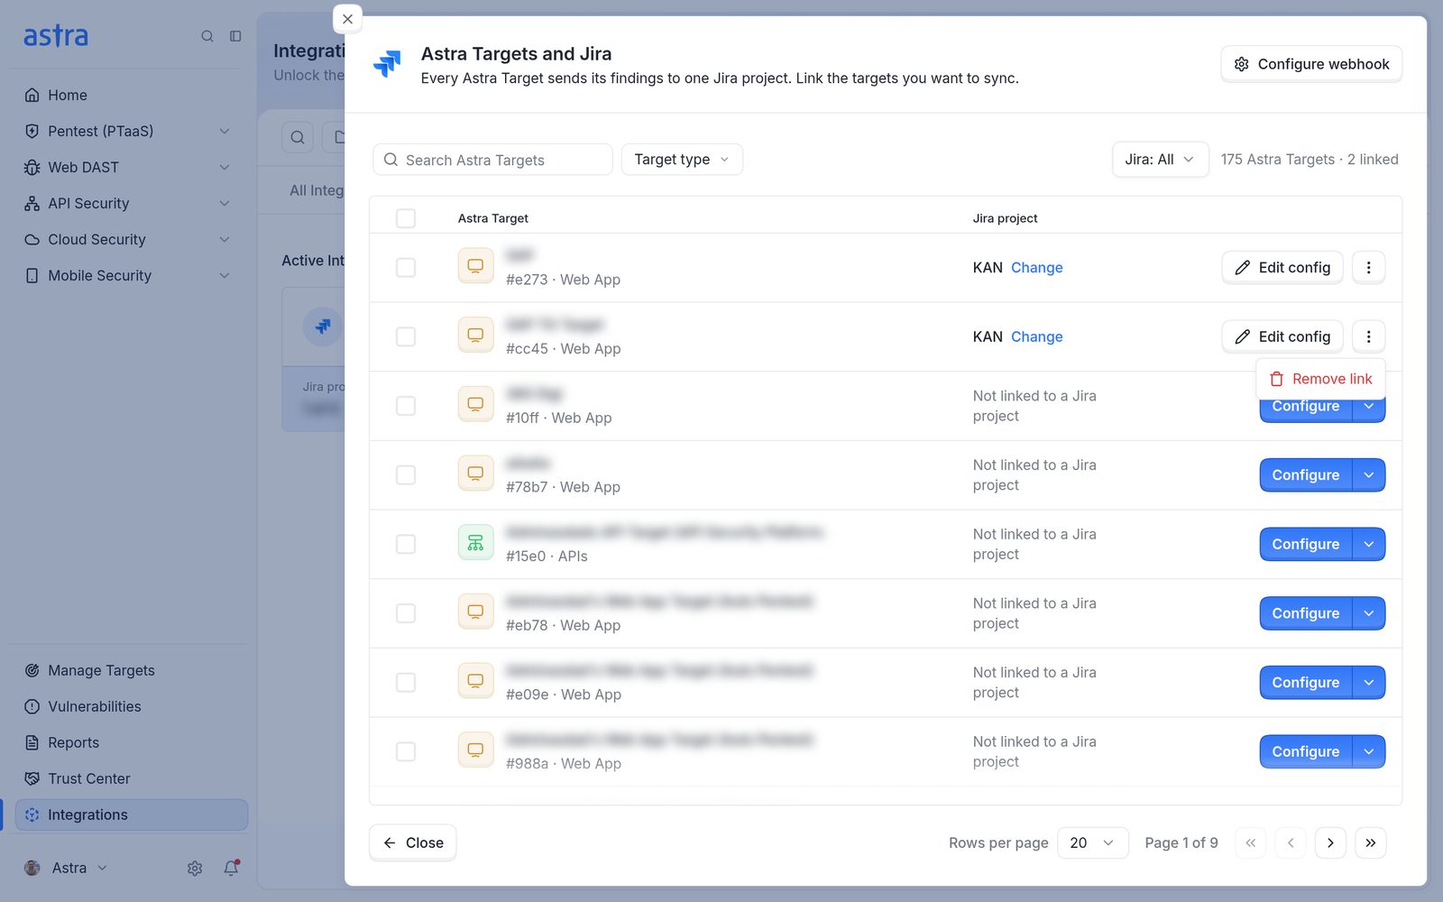Expand Configure dropdown arrow for #eb78
Viewport: 1443px width, 902px height.
1369,613
